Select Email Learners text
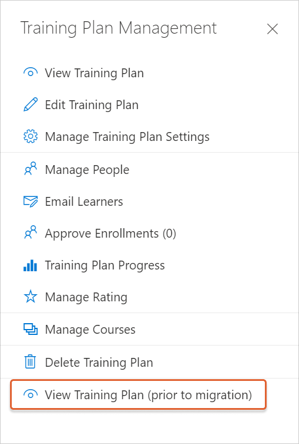Viewport: 299px width, 444px height. (84, 202)
